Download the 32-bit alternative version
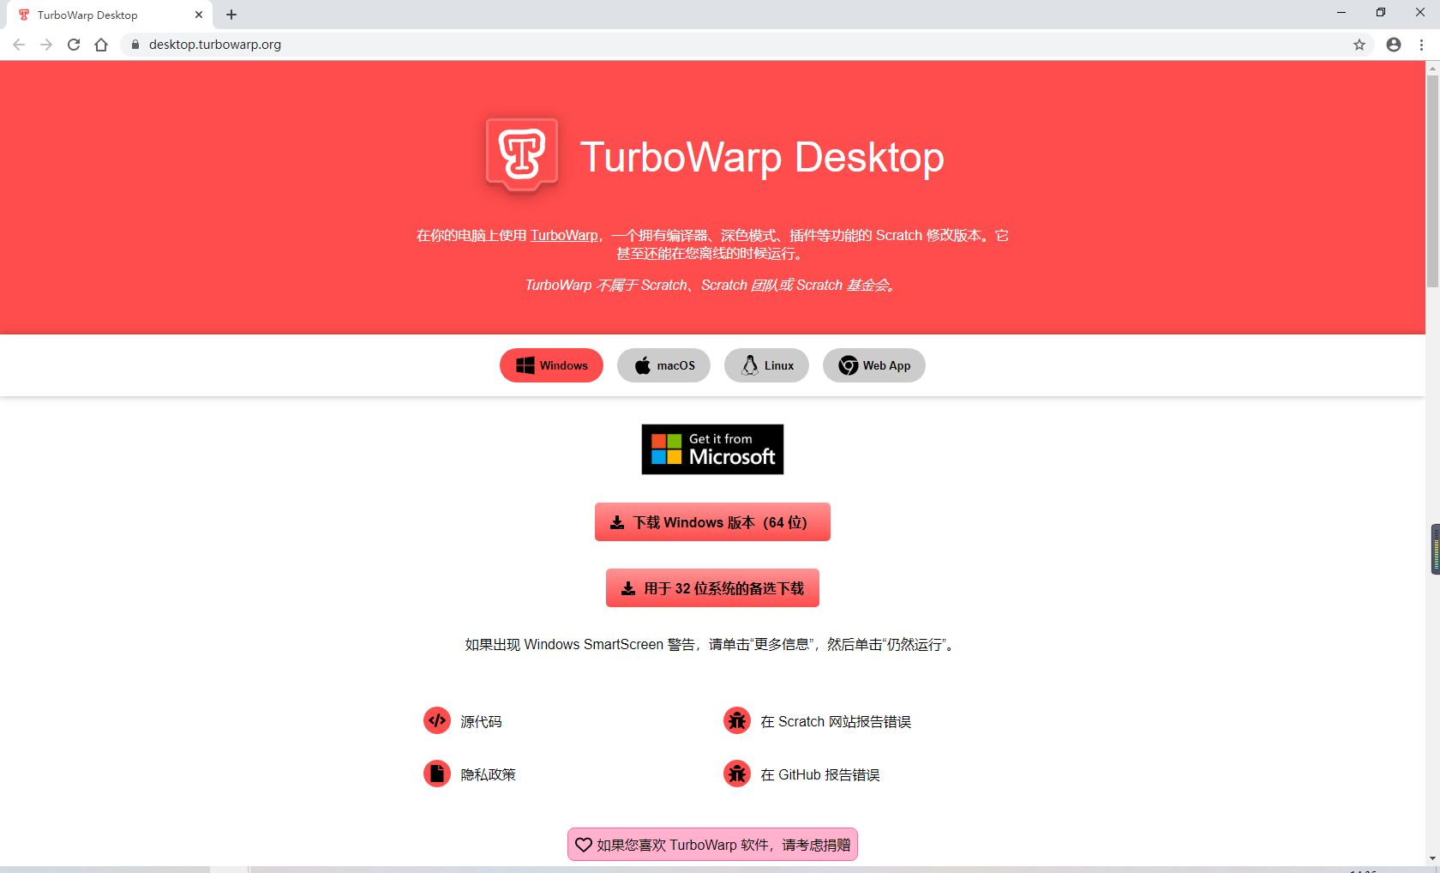The width and height of the screenshot is (1440, 873). (x=712, y=588)
